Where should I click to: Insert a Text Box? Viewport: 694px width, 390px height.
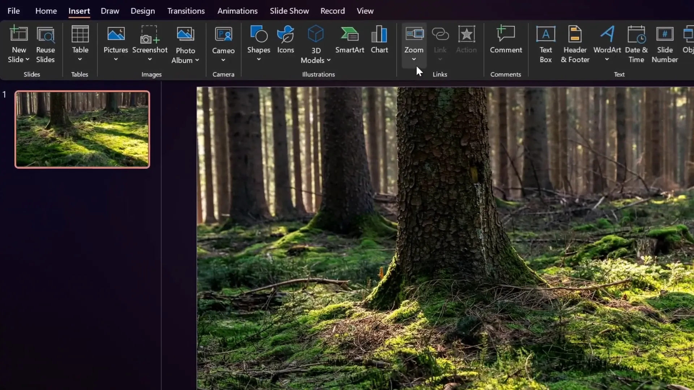click(545, 44)
